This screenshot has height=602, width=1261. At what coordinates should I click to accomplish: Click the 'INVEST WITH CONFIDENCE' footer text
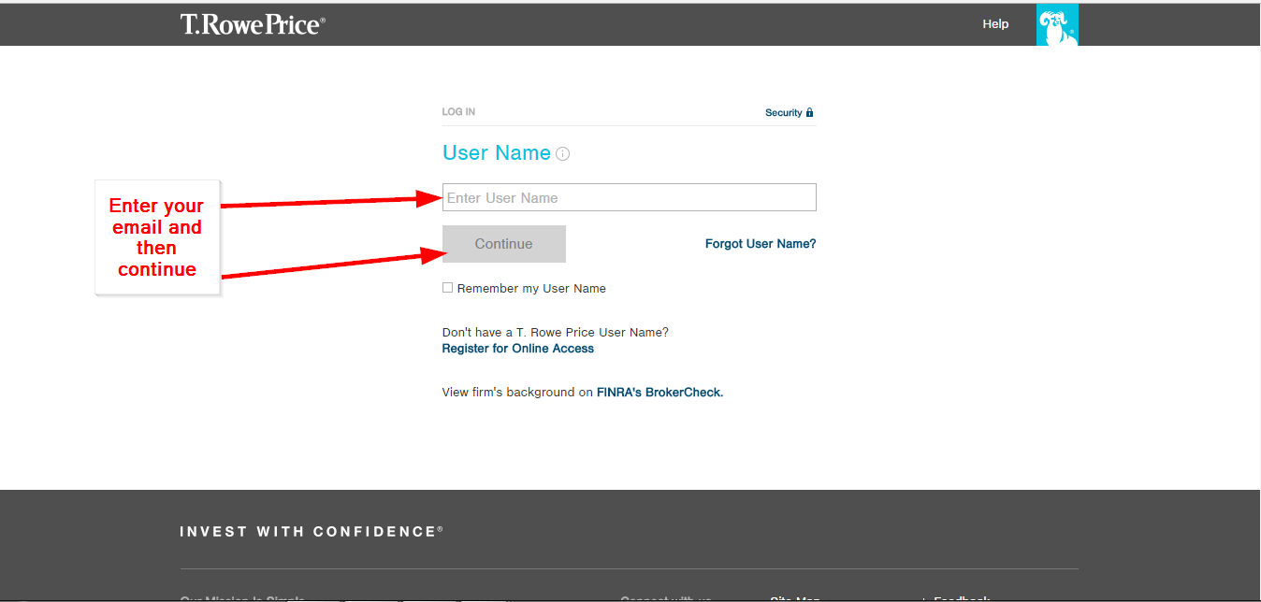[312, 531]
